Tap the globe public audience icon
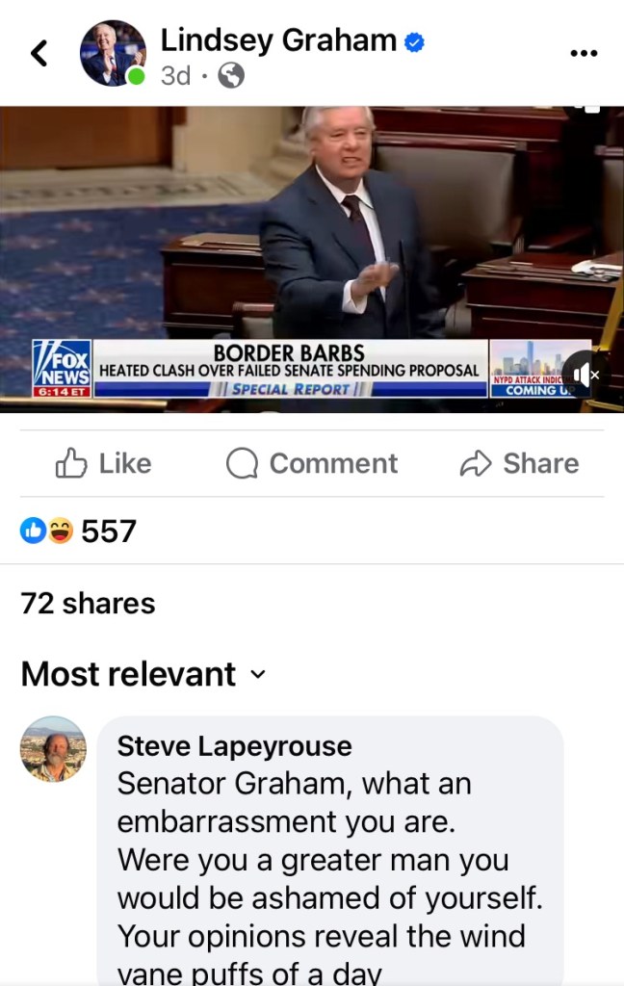The height and width of the screenshot is (986, 624). pos(231,76)
